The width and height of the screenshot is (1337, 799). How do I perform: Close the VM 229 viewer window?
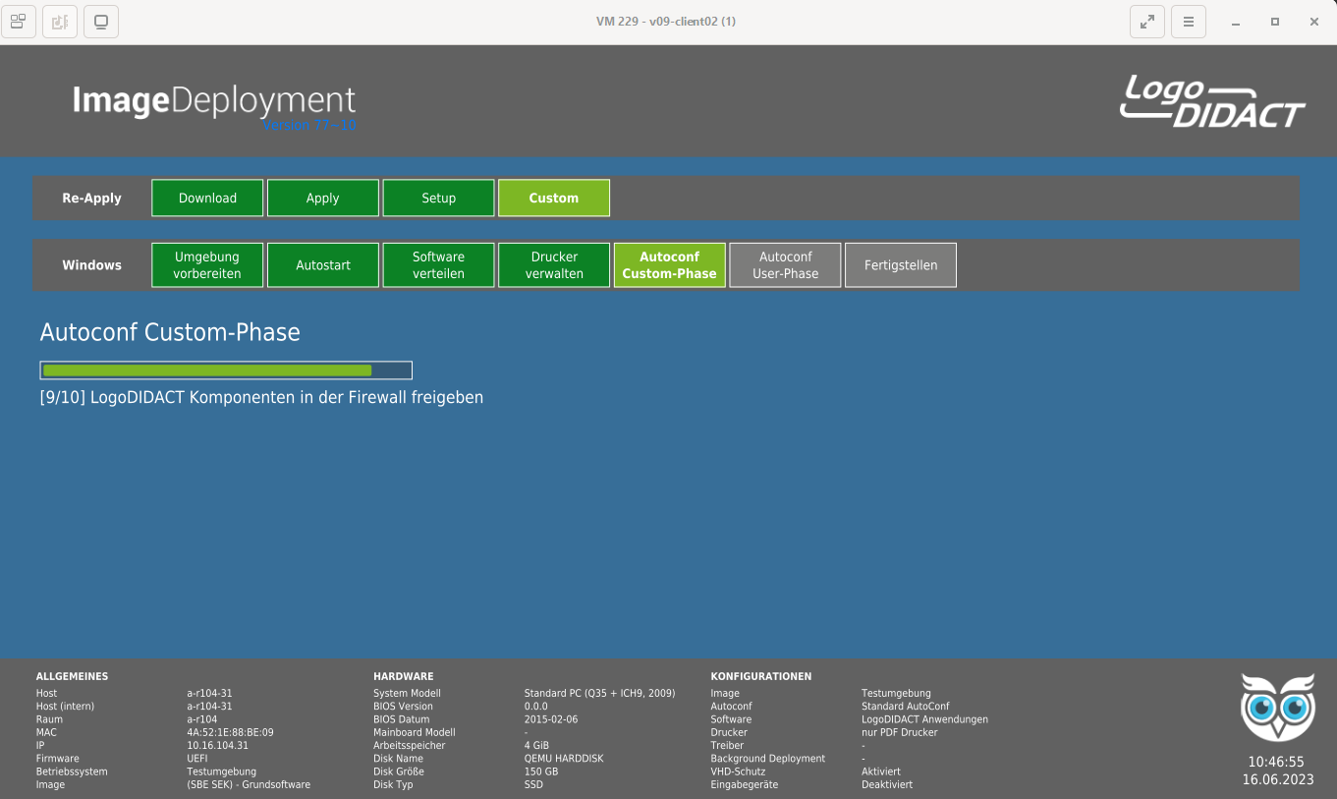(x=1314, y=22)
